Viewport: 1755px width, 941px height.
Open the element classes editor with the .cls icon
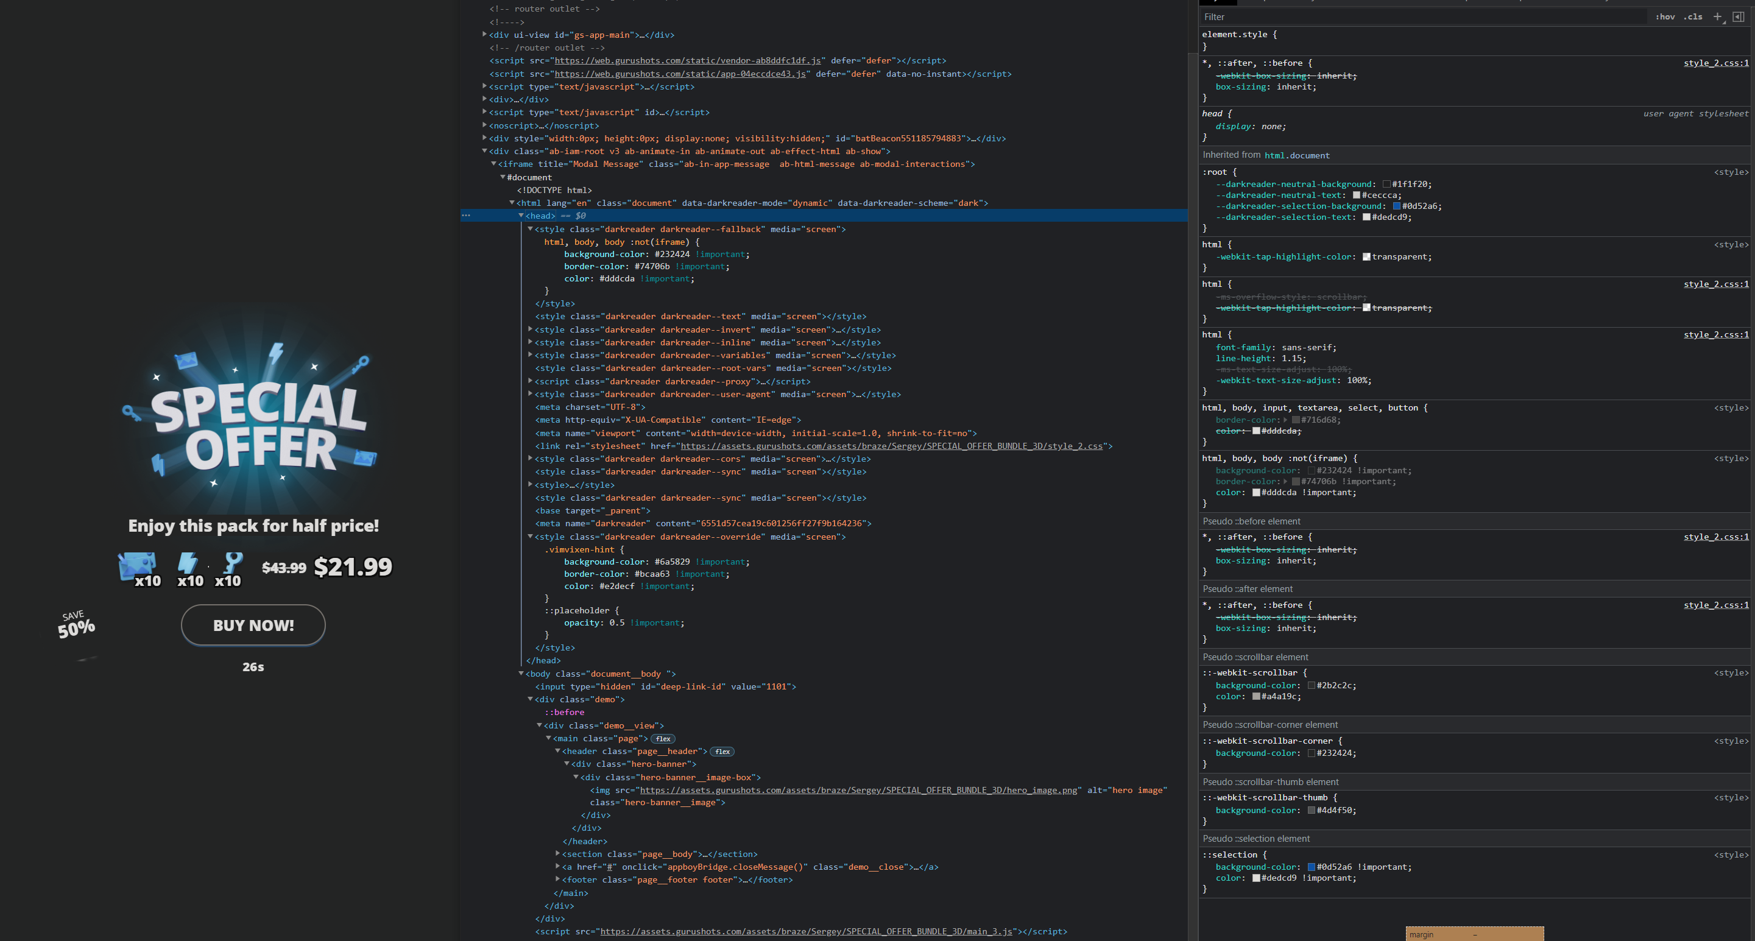(x=1692, y=16)
